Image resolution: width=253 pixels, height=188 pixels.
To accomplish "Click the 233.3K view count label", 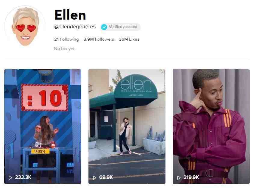I will [x=23, y=177].
